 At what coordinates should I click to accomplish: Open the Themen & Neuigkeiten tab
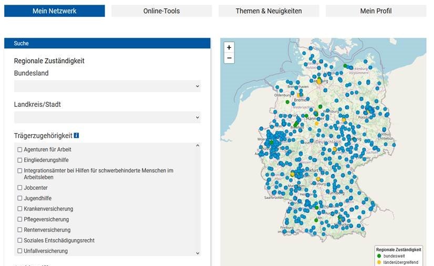coord(268,11)
